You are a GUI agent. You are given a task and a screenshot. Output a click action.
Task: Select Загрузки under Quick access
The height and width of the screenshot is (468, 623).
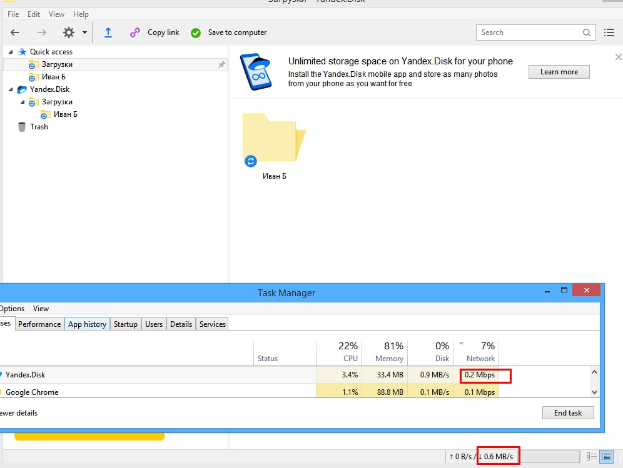[x=57, y=64]
